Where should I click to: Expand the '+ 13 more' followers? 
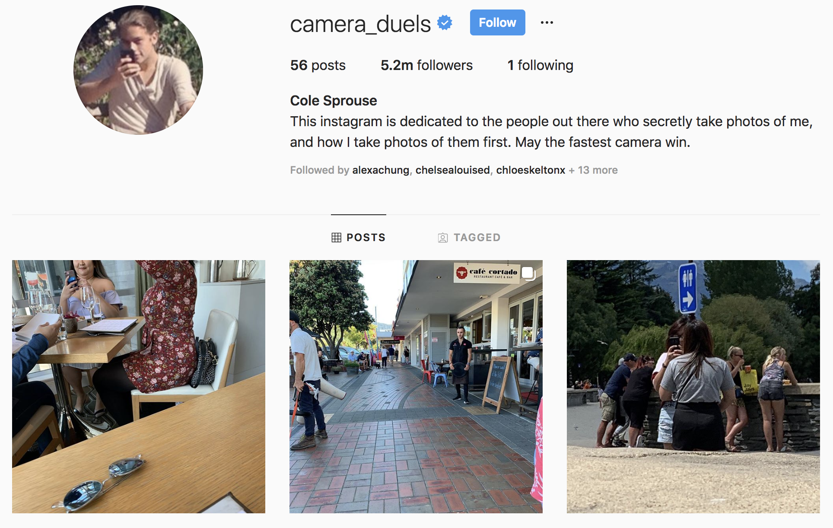pyautogui.click(x=593, y=170)
